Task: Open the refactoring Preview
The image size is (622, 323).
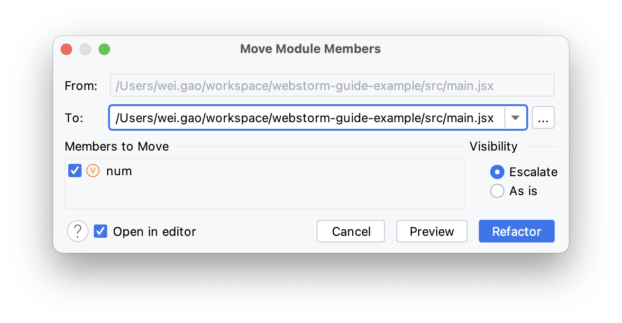Action: pyautogui.click(x=431, y=231)
